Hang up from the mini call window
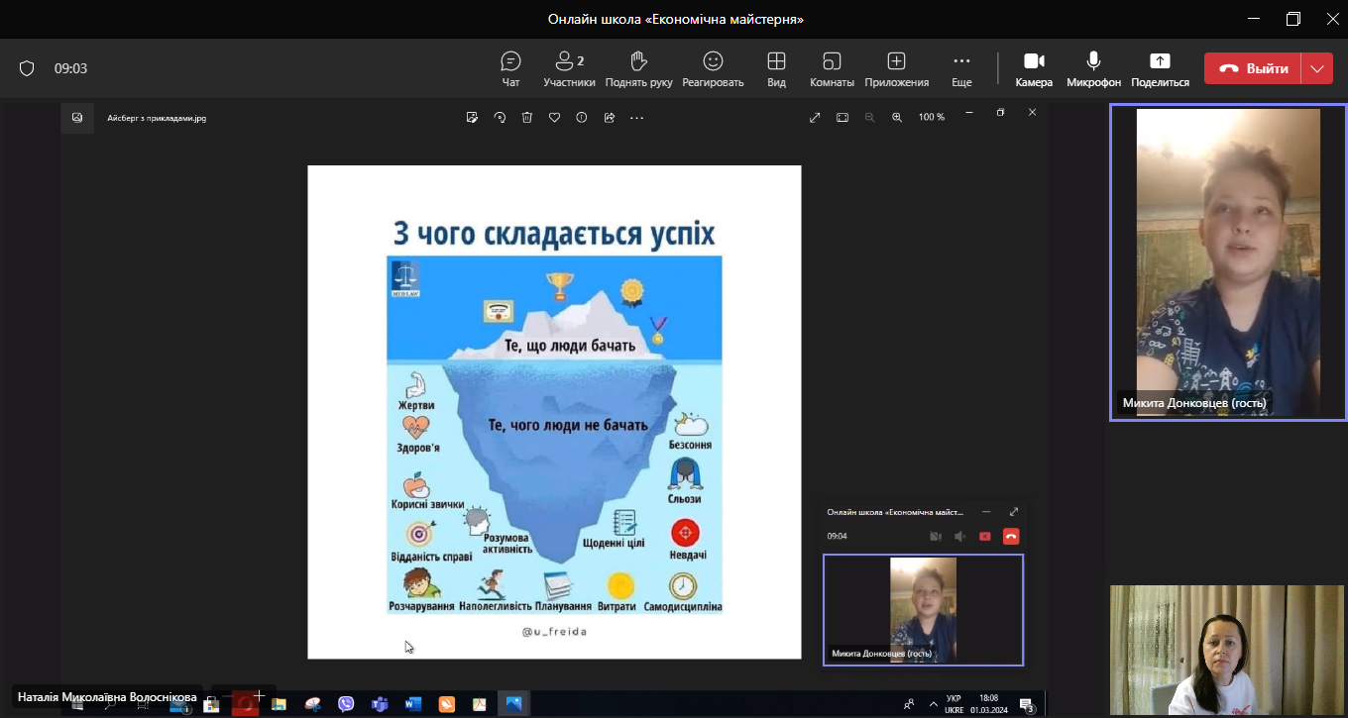 click(1011, 536)
